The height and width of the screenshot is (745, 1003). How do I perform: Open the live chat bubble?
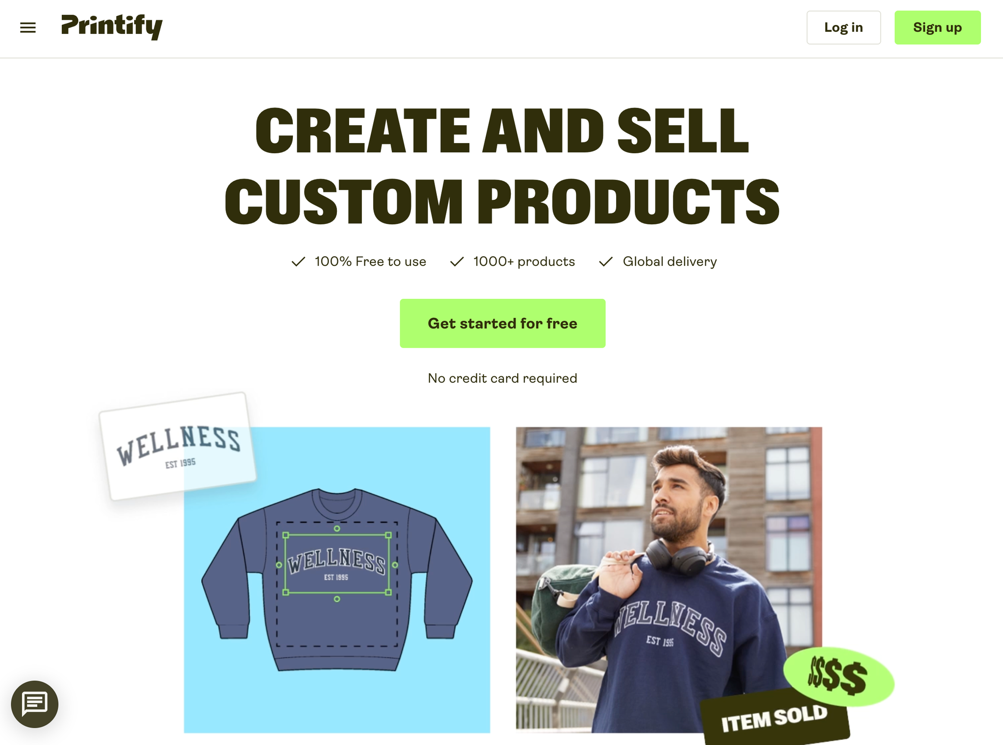click(35, 704)
